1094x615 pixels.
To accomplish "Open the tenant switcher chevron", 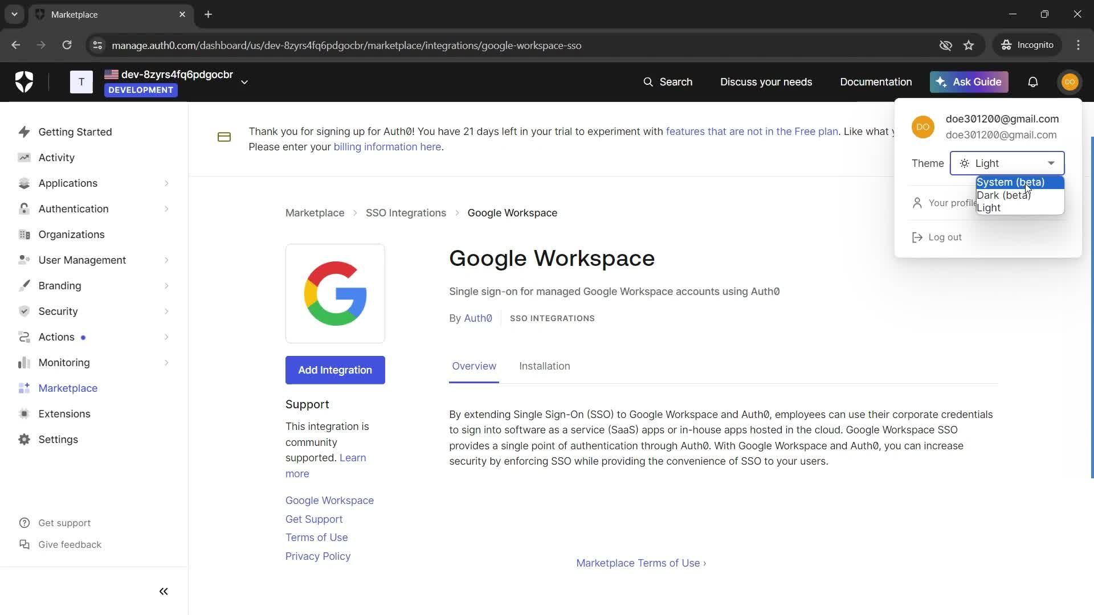I will 244,82.
